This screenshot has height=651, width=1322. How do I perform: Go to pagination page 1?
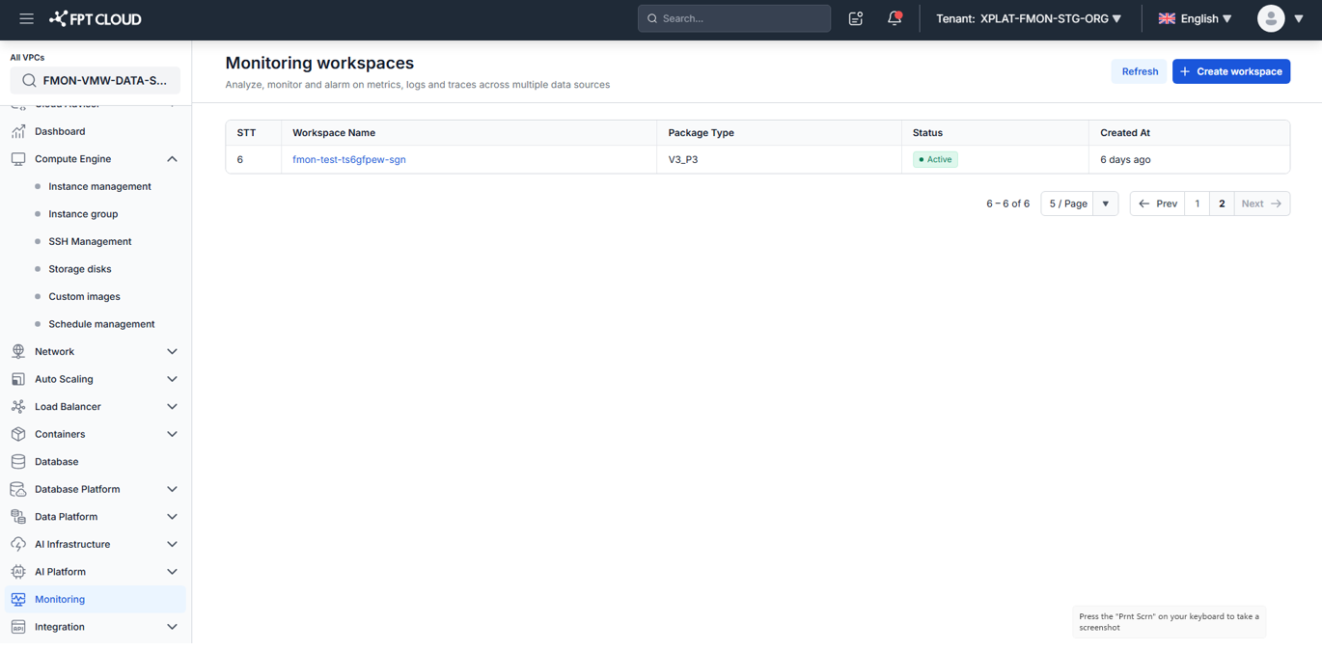click(1197, 203)
